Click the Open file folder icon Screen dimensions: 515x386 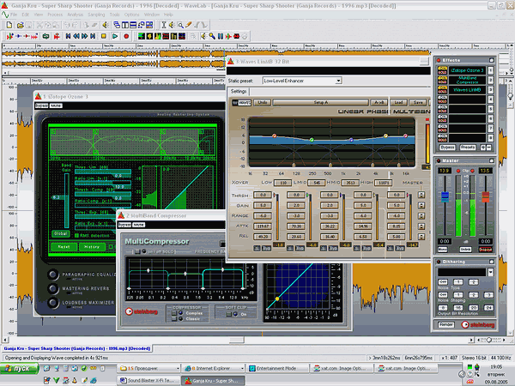20,26
